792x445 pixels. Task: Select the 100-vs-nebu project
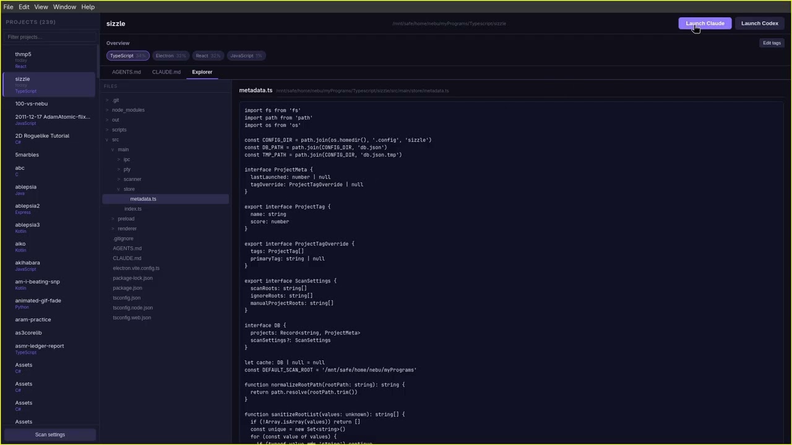pos(49,104)
